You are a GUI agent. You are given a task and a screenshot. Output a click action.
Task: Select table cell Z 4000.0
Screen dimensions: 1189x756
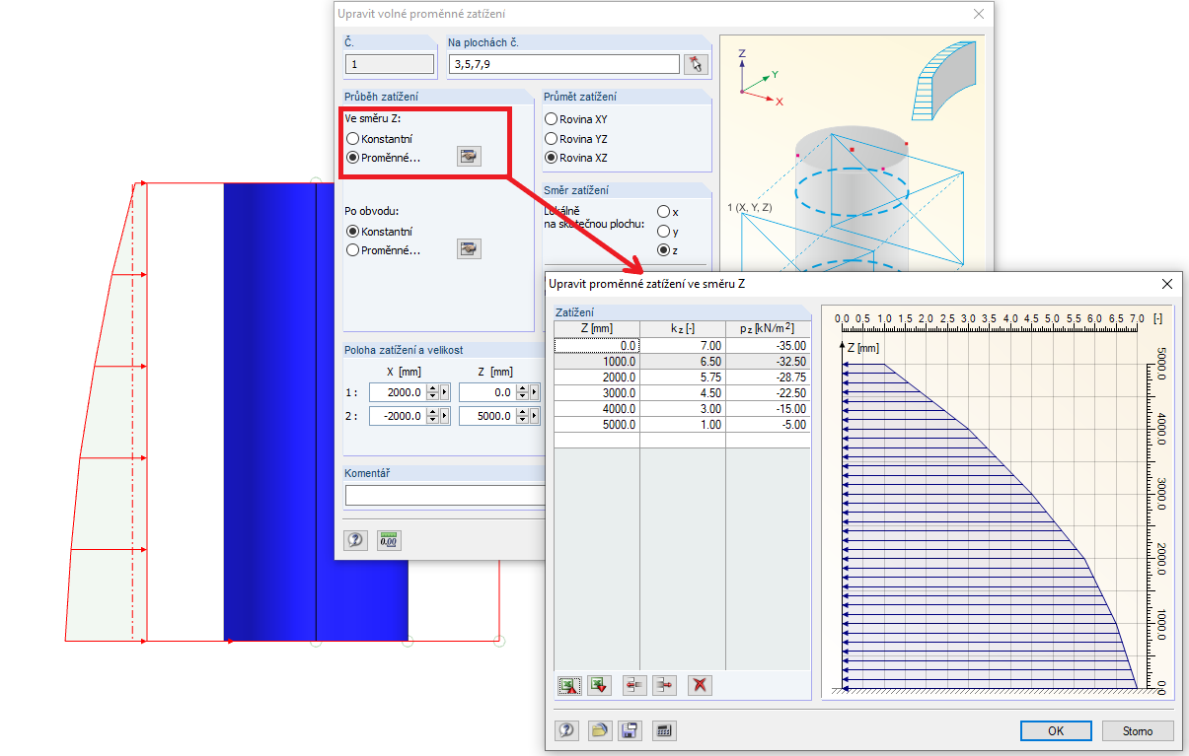coord(597,409)
